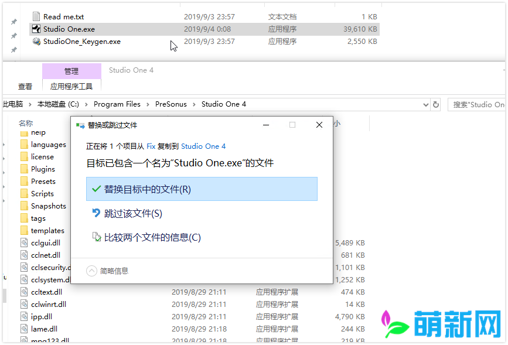The width and height of the screenshot is (508, 345).
Task: Click the languages folder icon
Action: coord(24,144)
